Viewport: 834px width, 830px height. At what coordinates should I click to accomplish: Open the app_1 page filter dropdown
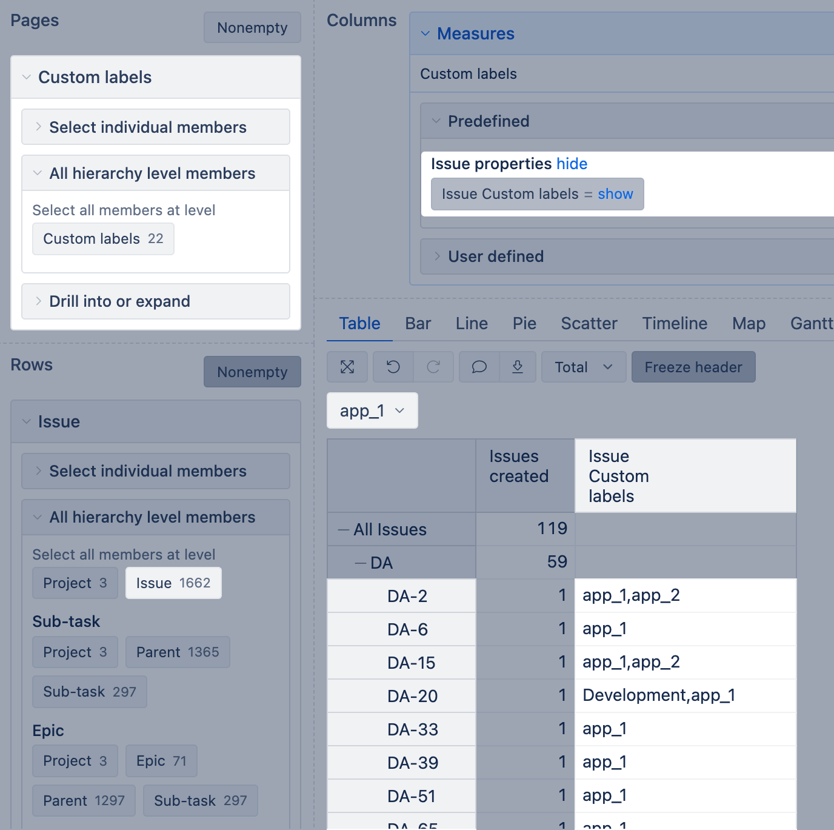click(x=372, y=411)
